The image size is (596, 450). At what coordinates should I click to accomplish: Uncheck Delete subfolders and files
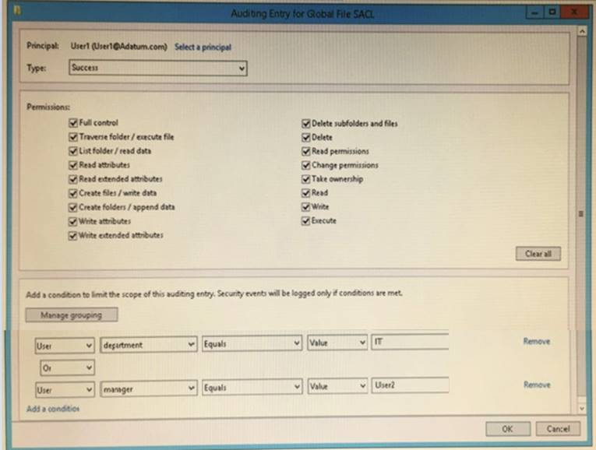point(306,123)
